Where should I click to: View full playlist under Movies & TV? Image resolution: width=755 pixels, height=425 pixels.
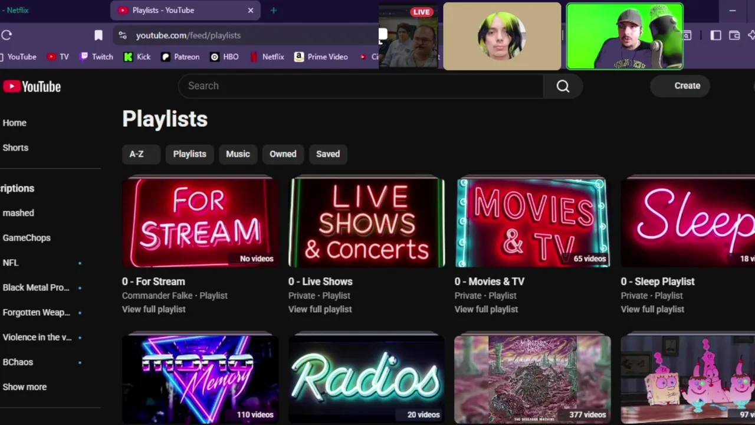click(487, 309)
